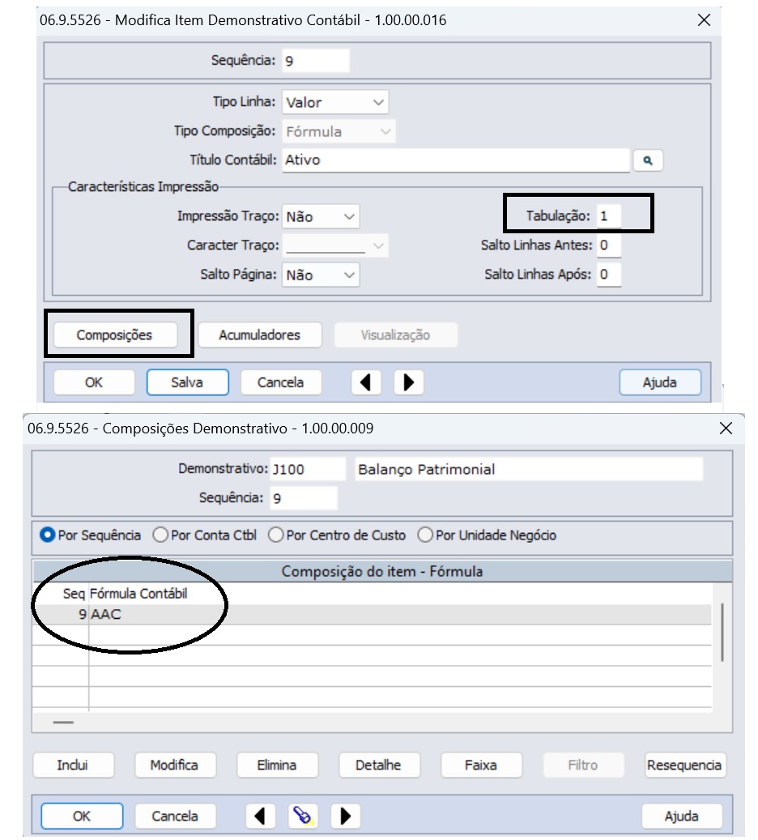Open the Tipo Composição dropdown

(339, 131)
